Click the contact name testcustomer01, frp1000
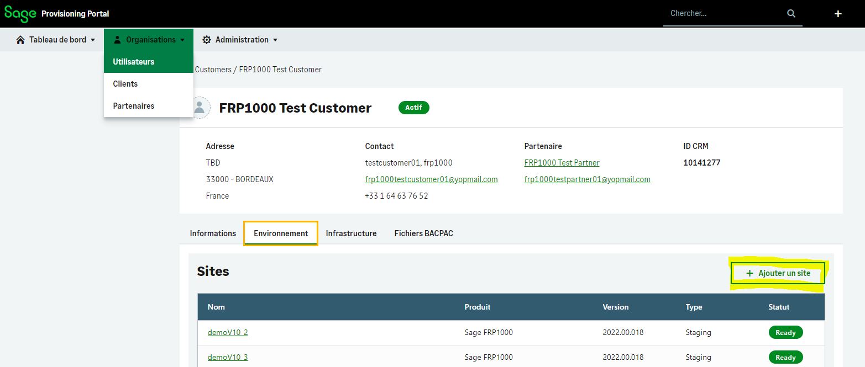The image size is (865, 367). coord(408,163)
